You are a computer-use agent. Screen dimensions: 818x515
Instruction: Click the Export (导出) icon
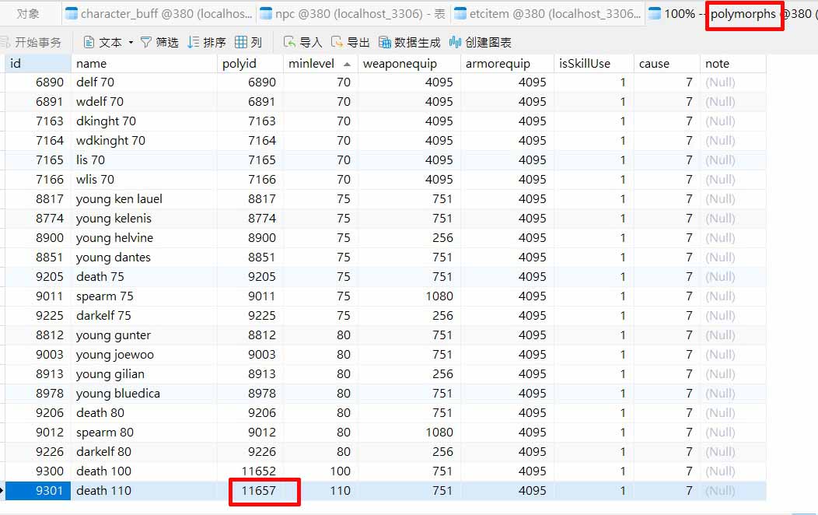pos(337,42)
